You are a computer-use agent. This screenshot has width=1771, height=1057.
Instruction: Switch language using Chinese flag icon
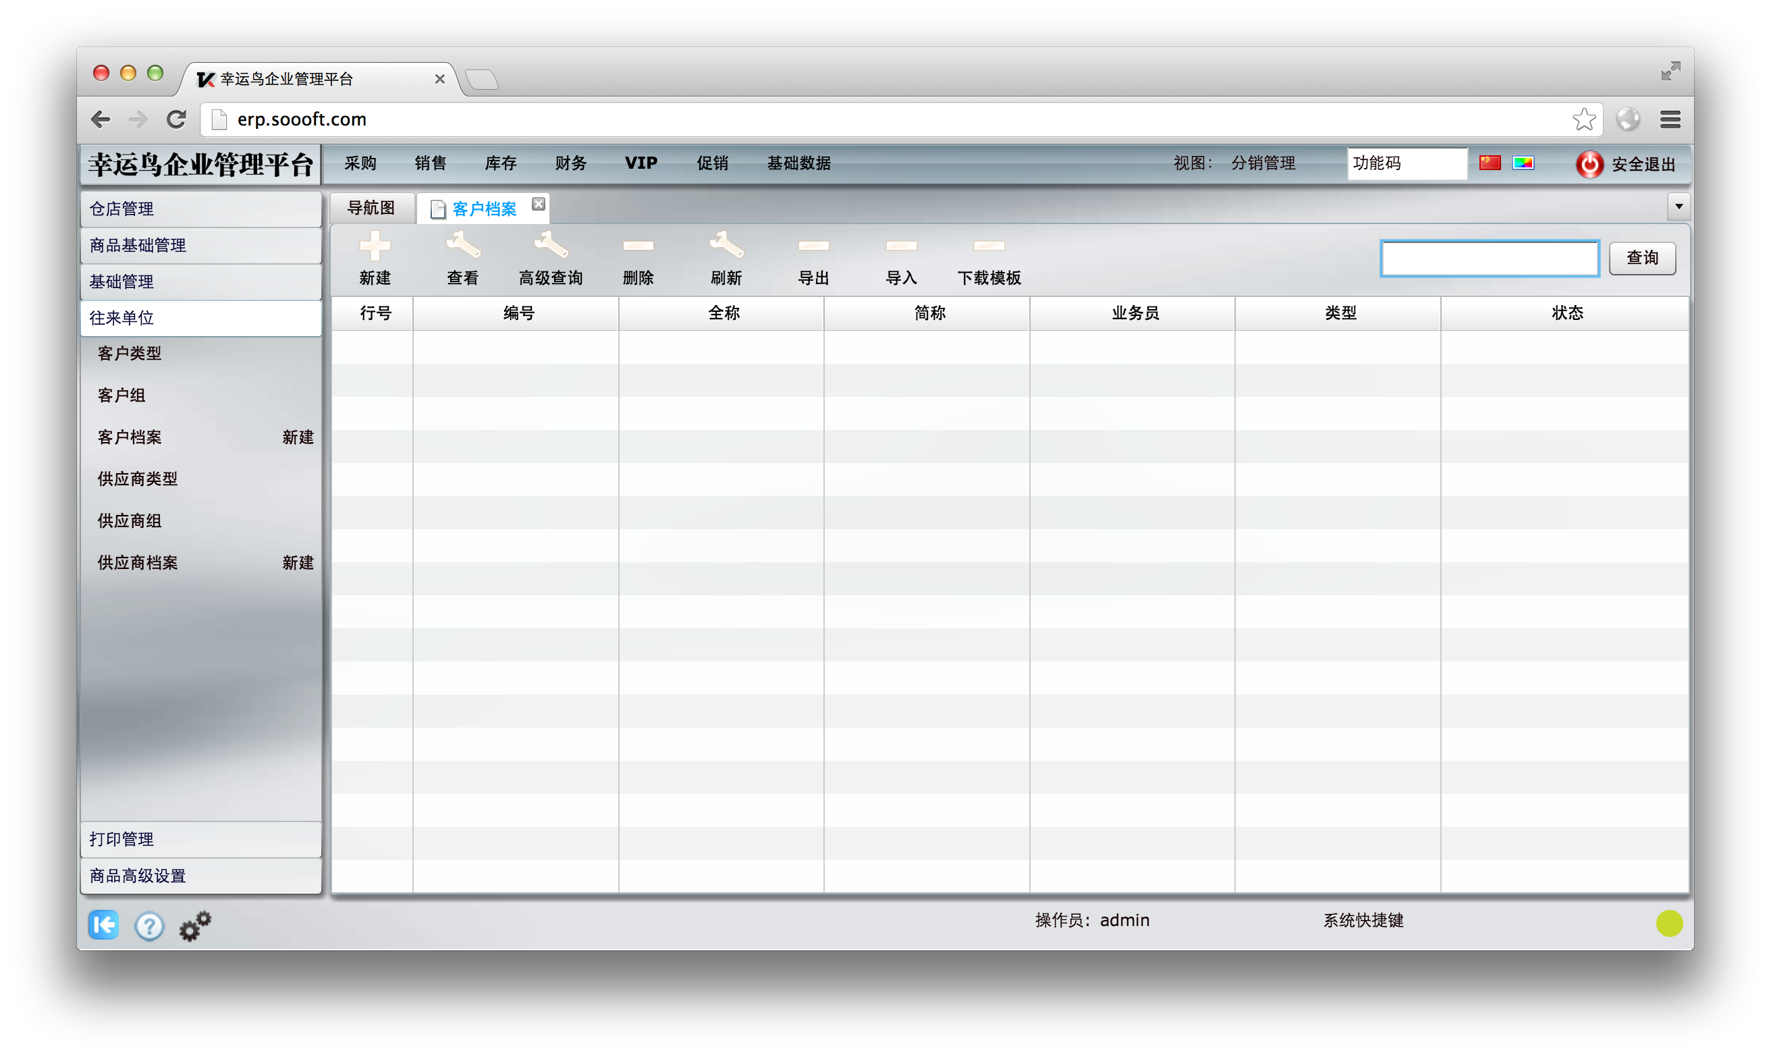1490,163
